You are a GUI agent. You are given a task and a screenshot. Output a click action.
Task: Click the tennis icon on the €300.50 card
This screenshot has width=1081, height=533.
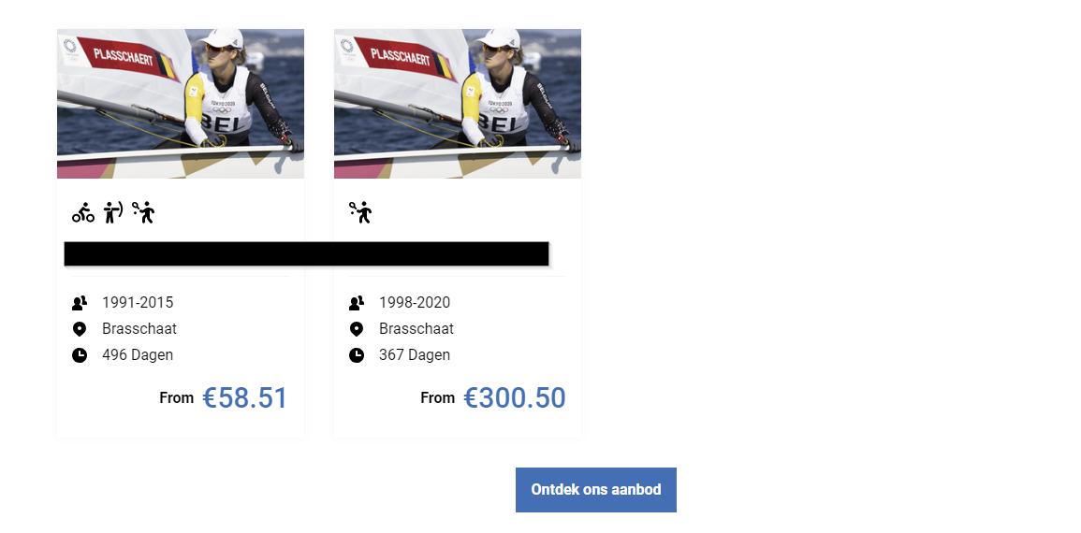[x=359, y=213]
